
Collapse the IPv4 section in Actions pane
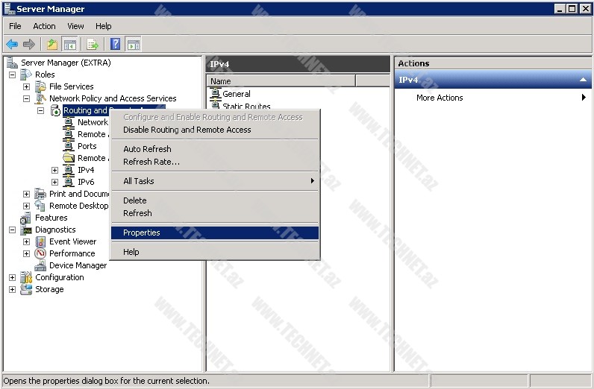pyautogui.click(x=583, y=80)
